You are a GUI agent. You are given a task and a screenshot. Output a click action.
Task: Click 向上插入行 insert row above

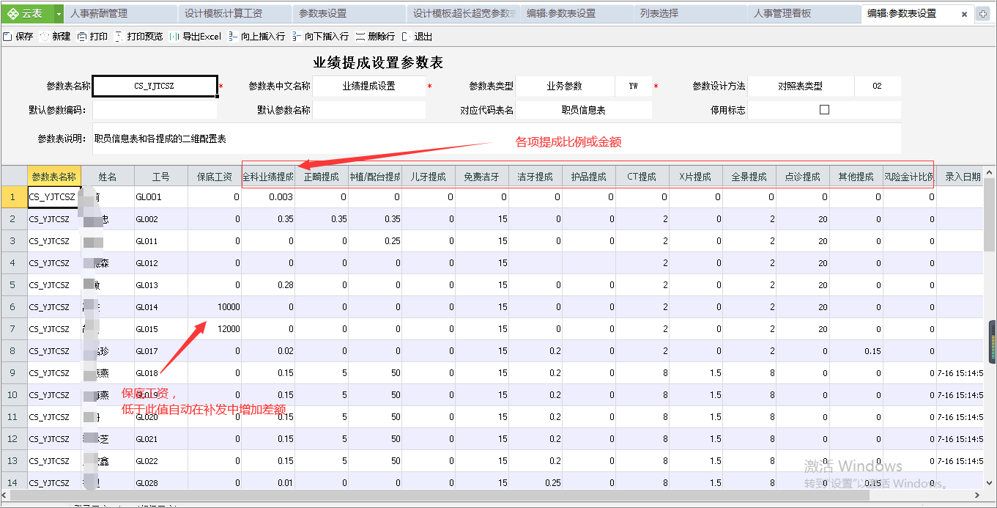pyautogui.click(x=256, y=36)
